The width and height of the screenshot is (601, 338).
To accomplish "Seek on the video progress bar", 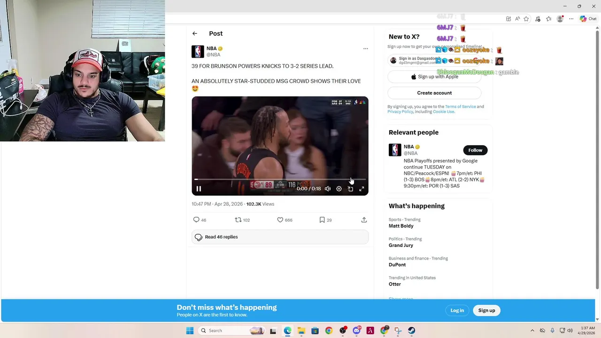I will point(280,179).
